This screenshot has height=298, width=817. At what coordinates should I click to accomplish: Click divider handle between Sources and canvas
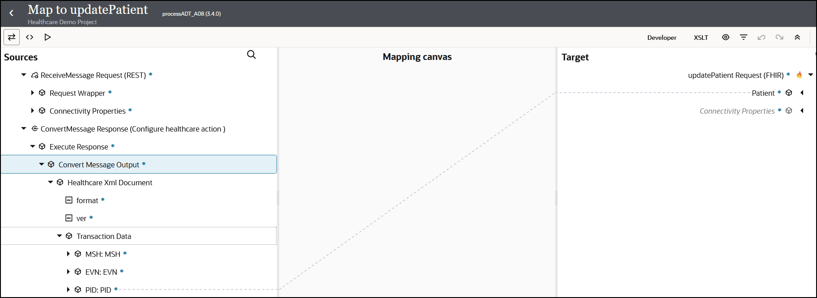click(278, 198)
